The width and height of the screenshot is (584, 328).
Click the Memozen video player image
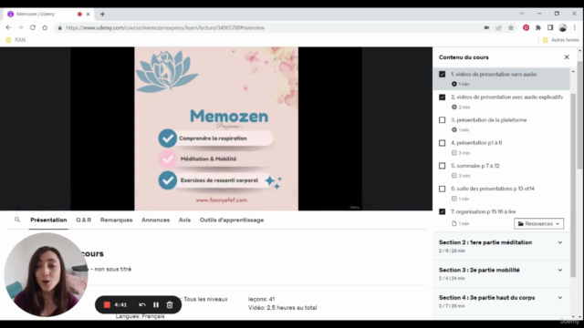pyautogui.click(x=216, y=128)
